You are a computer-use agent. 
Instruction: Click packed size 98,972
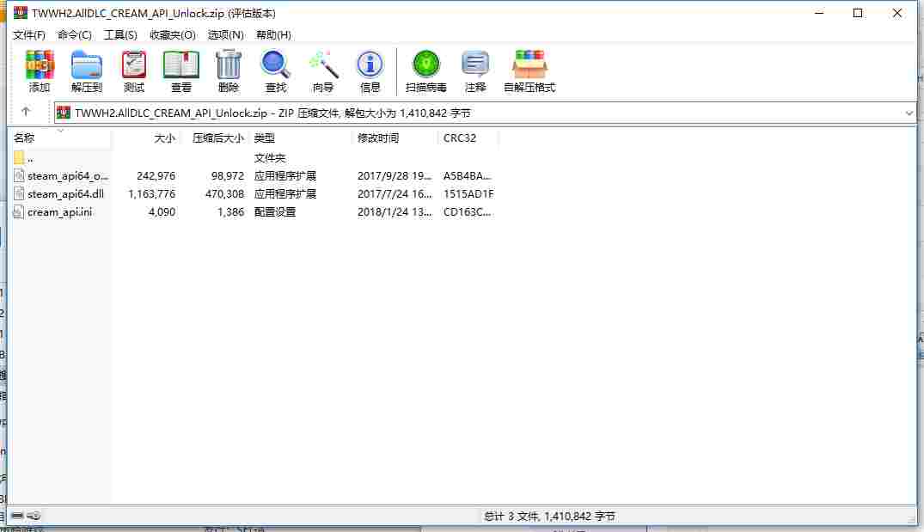228,175
